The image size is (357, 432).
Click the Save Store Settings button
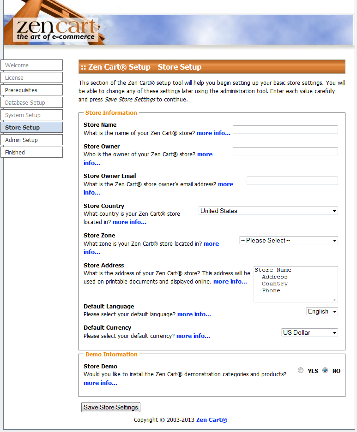(111, 407)
